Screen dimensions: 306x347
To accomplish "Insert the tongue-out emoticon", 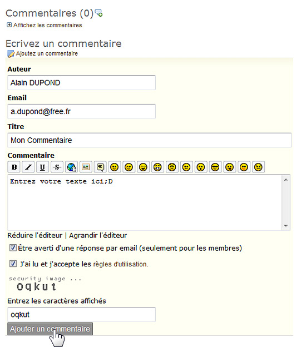I will pyautogui.click(x=230, y=167).
